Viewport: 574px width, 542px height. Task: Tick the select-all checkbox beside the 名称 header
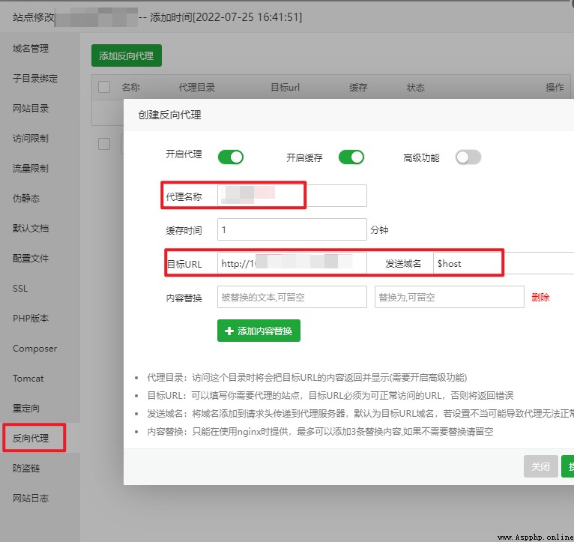pyautogui.click(x=104, y=87)
